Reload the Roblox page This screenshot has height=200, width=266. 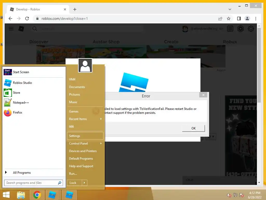27,18
